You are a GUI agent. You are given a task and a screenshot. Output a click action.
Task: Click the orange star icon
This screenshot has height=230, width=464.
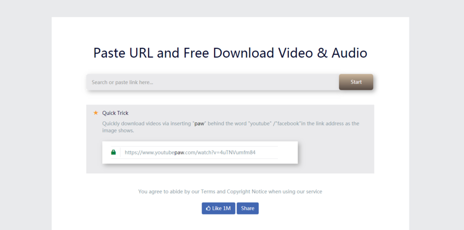95,112
